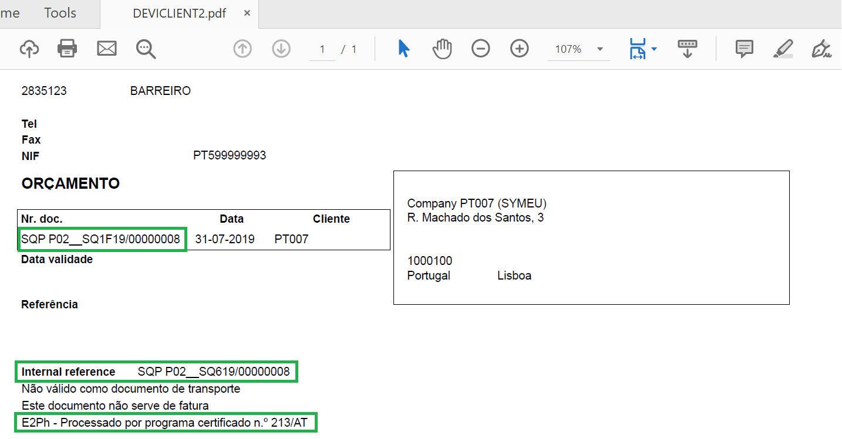This screenshot has height=439, width=842.
Task: Click Company PT007 (SYMEU) text
Action: click(x=477, y=204)
